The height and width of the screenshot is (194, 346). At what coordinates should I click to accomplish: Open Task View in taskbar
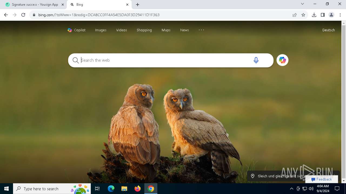(97, 189)
